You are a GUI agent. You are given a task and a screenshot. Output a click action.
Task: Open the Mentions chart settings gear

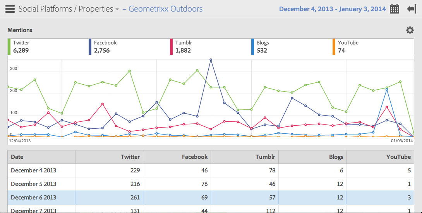[x=410, y=30]
